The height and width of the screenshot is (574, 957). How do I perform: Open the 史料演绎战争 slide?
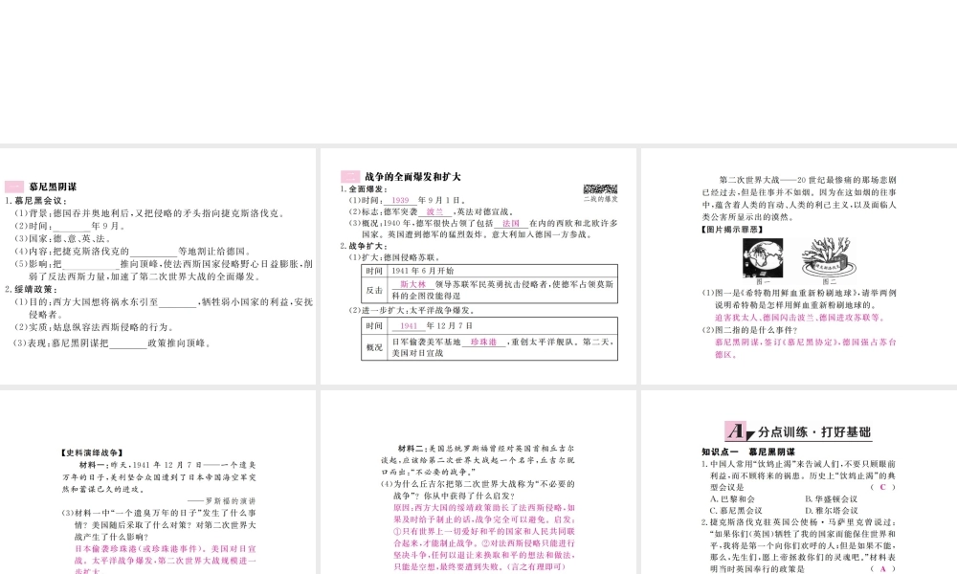[158, 482]
